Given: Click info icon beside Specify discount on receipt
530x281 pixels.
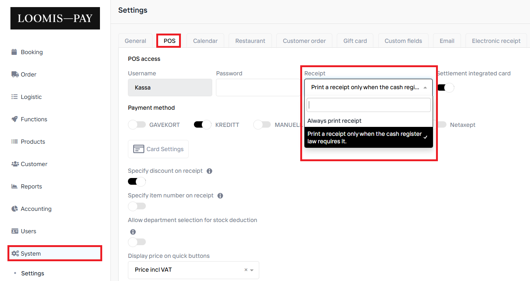Looking at the screenshot, I should tap(209, 171).
